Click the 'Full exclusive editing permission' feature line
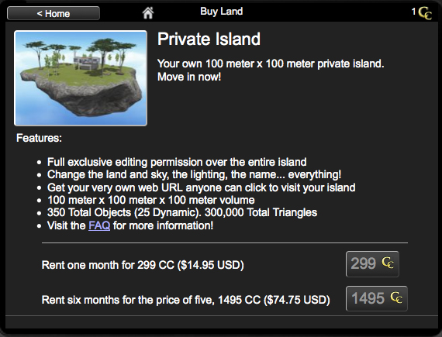 click(177, 162)
